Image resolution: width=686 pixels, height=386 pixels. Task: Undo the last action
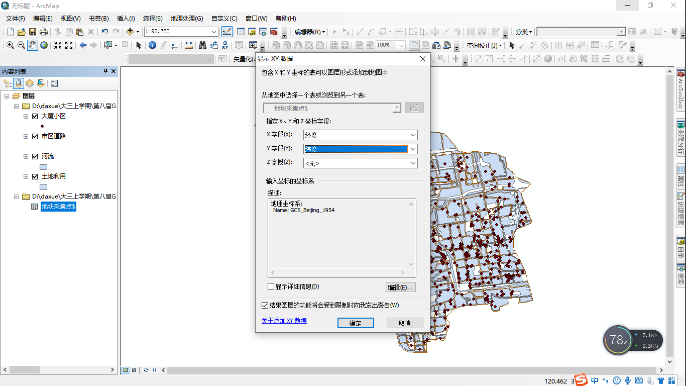pyautogui.click(x=104, y=32)
